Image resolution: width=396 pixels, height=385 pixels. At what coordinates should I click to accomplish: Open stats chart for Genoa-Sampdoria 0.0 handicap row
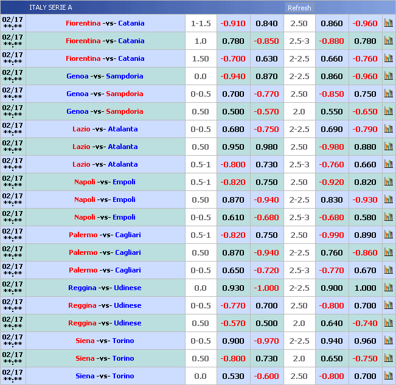[388, 77]
